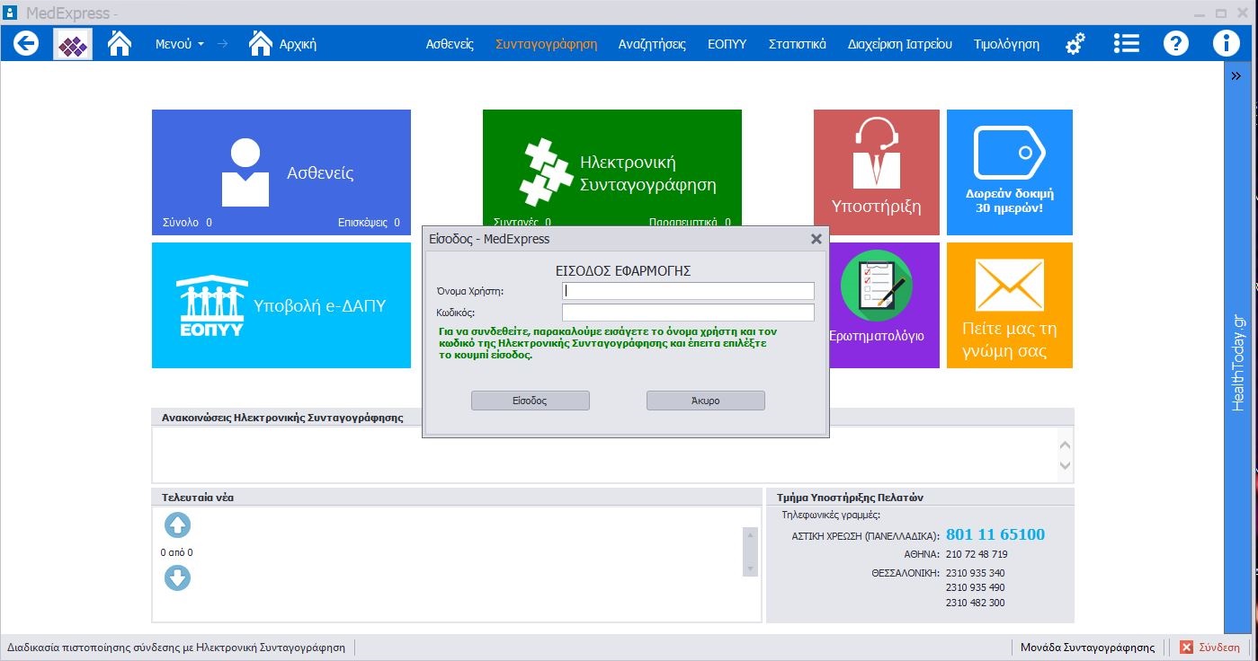Screen dimensions: 1258x661
Task: Click the MedExpress window title bar icon
Action: [11, 13]
